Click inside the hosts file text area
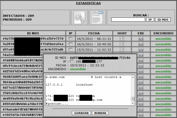177x118 pixels. [x=88, y=90]
